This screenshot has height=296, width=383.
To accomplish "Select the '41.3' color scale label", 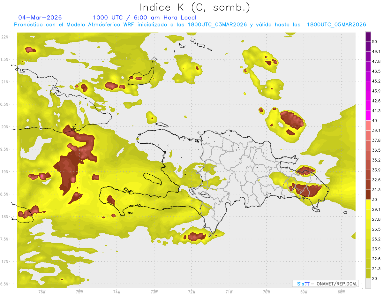I will [x=376, y=111].
